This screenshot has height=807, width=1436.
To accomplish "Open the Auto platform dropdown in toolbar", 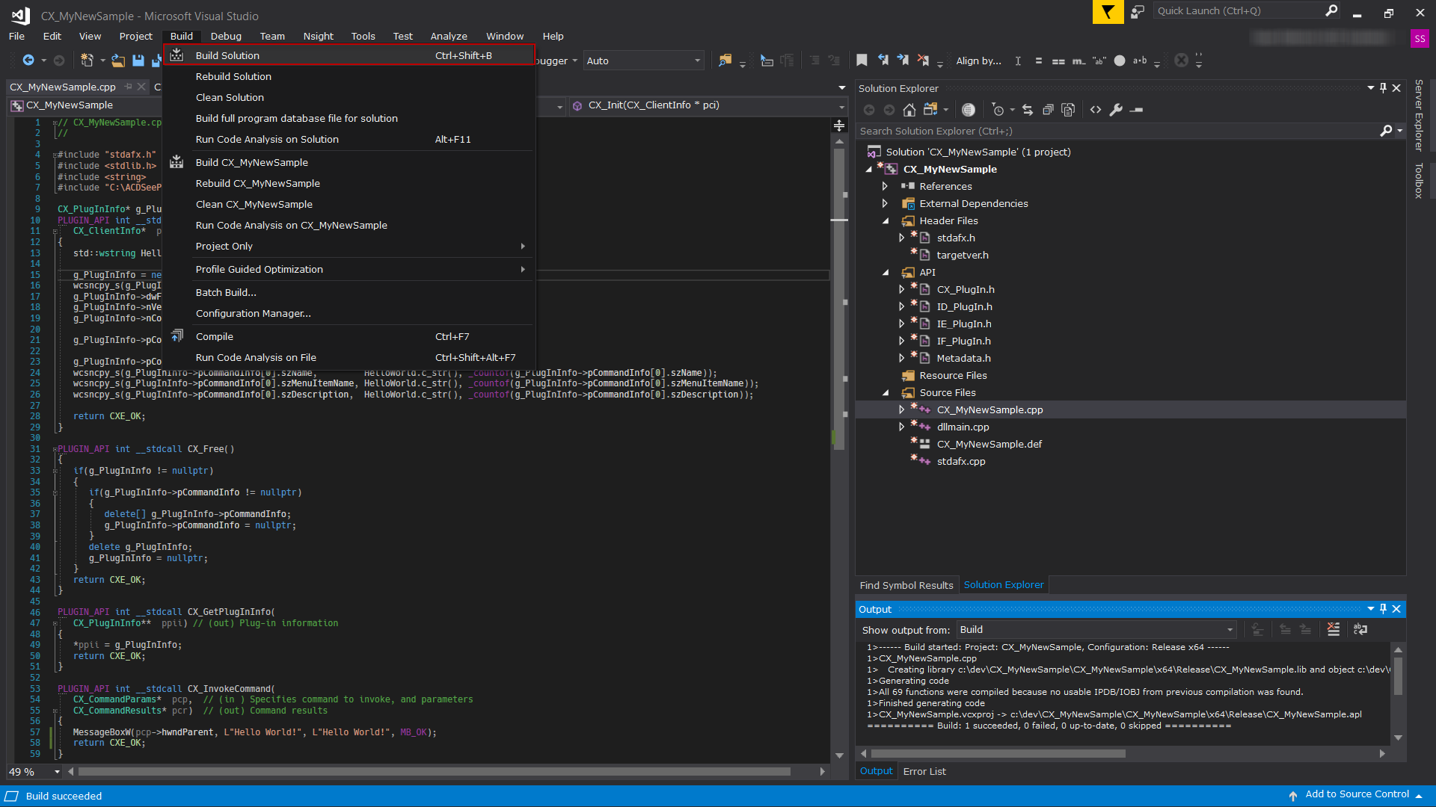I will (644, 61).
